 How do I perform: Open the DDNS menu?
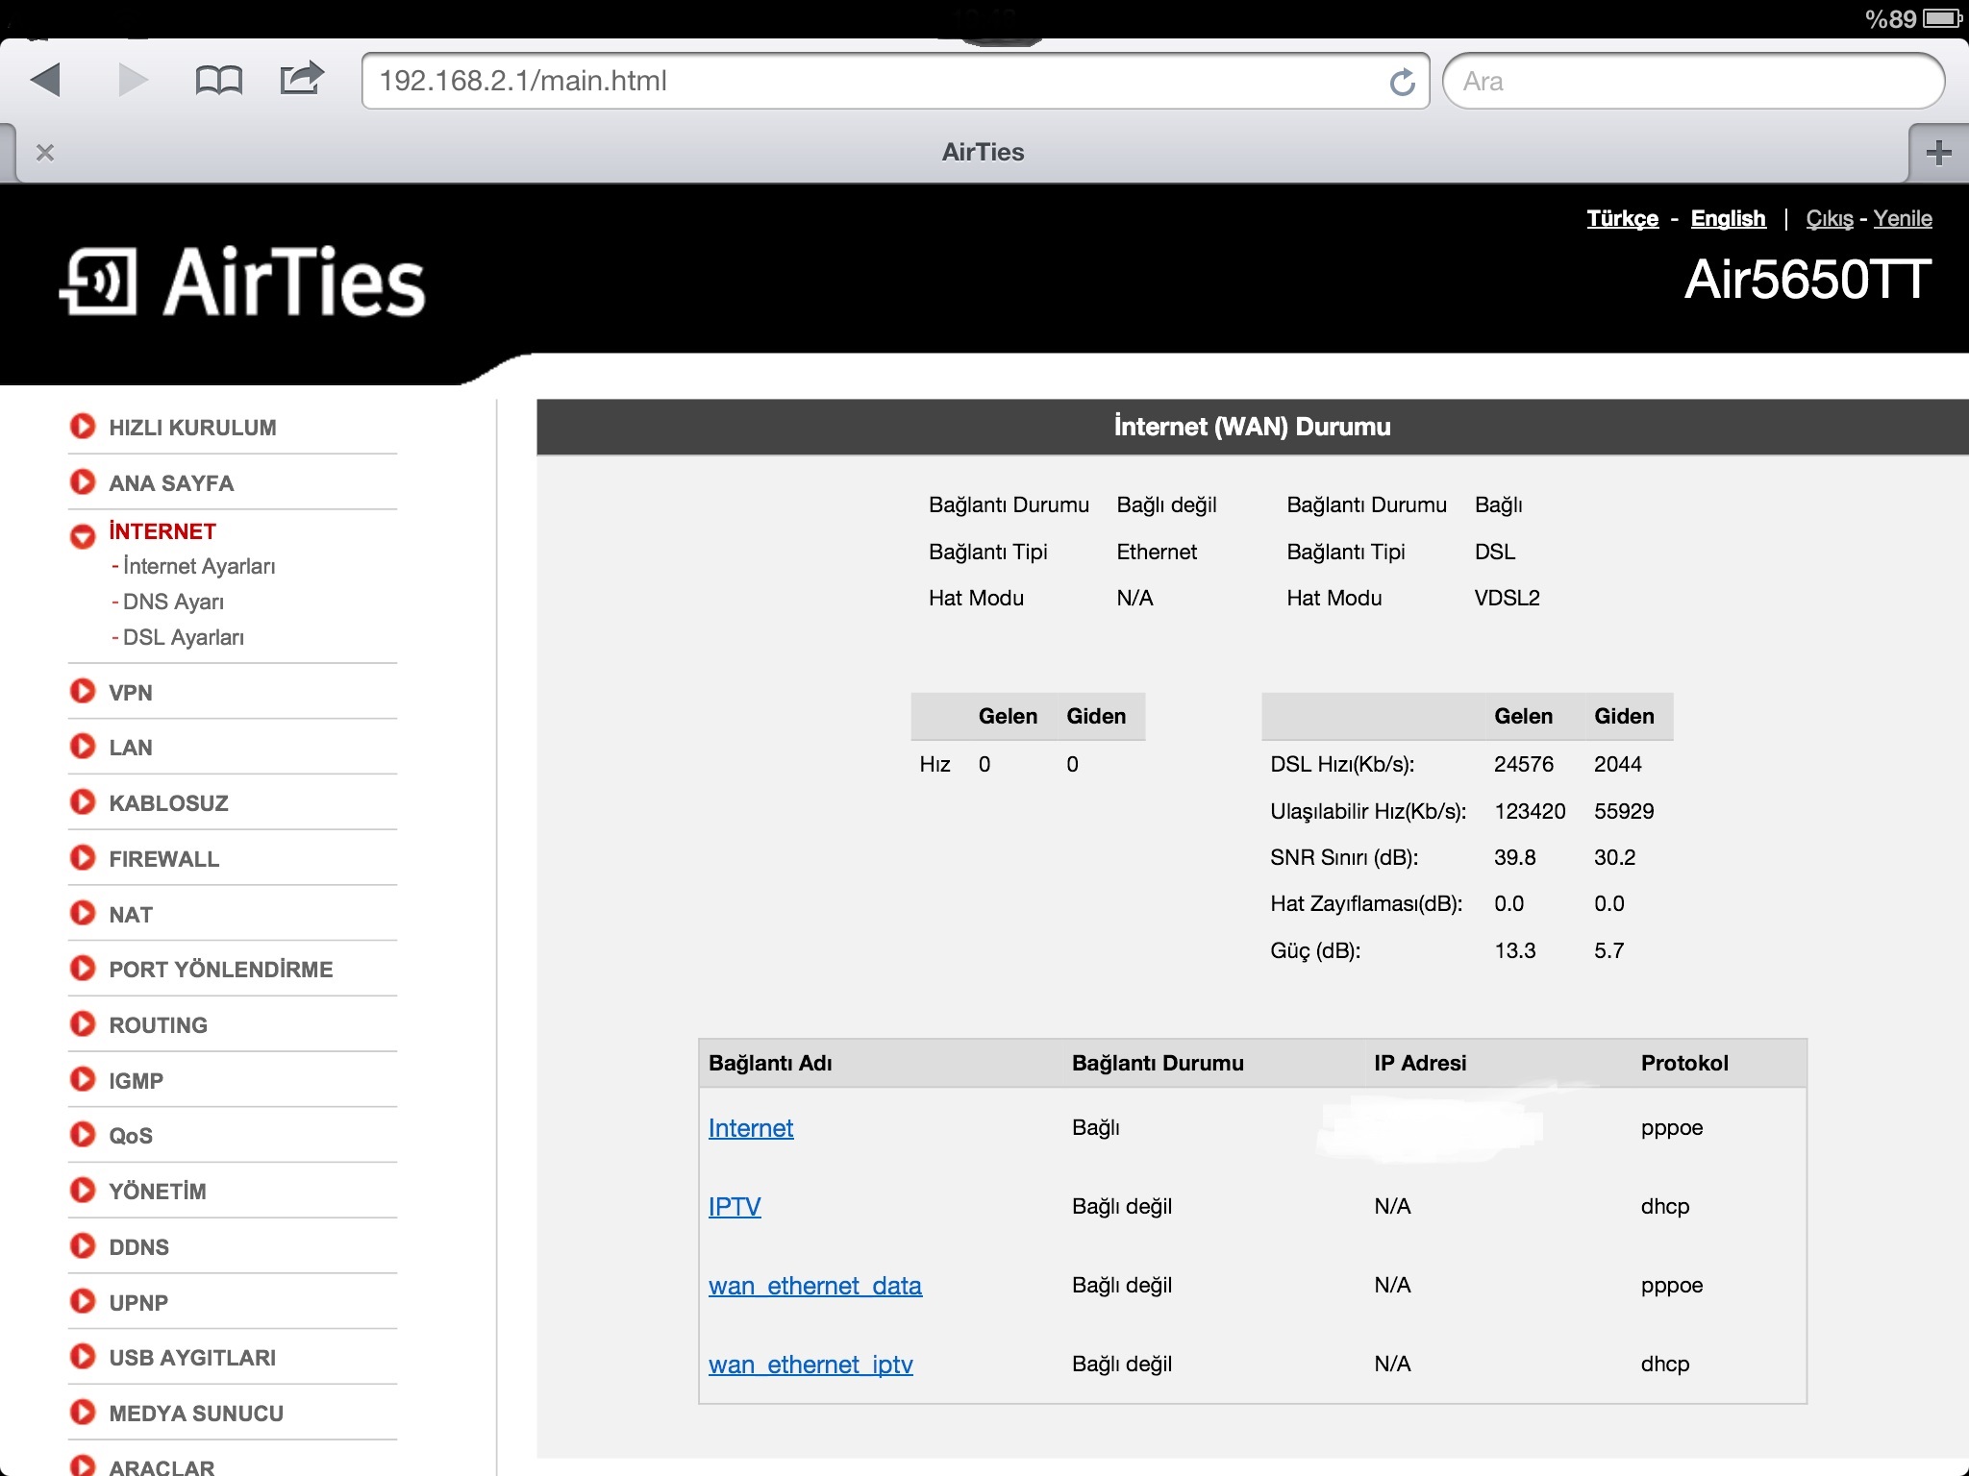click(x=138, y=1246)
